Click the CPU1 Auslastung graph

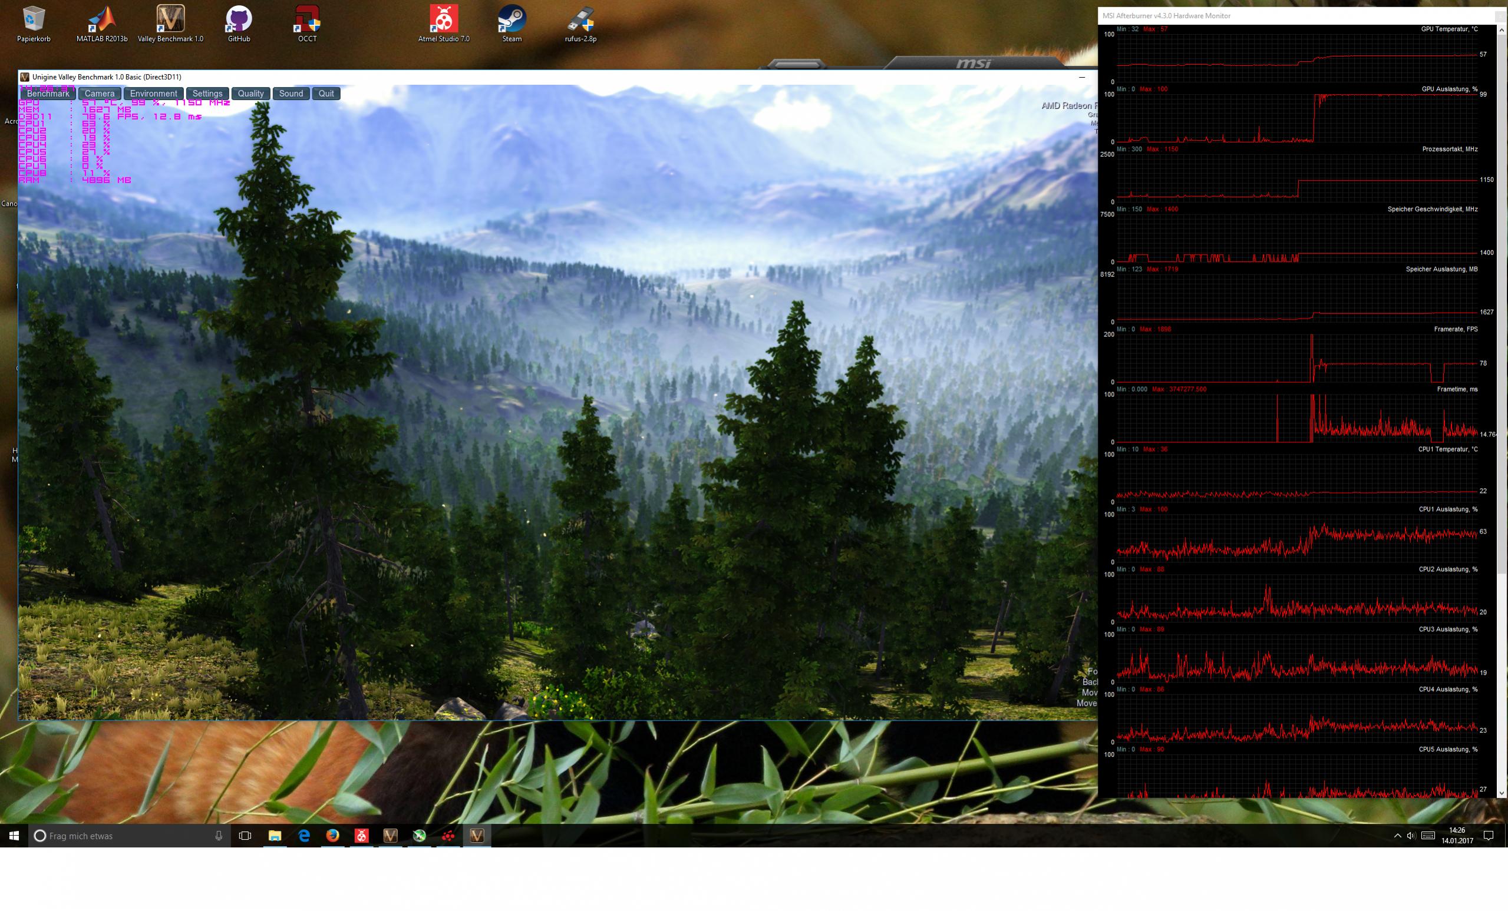[1297, 538]
